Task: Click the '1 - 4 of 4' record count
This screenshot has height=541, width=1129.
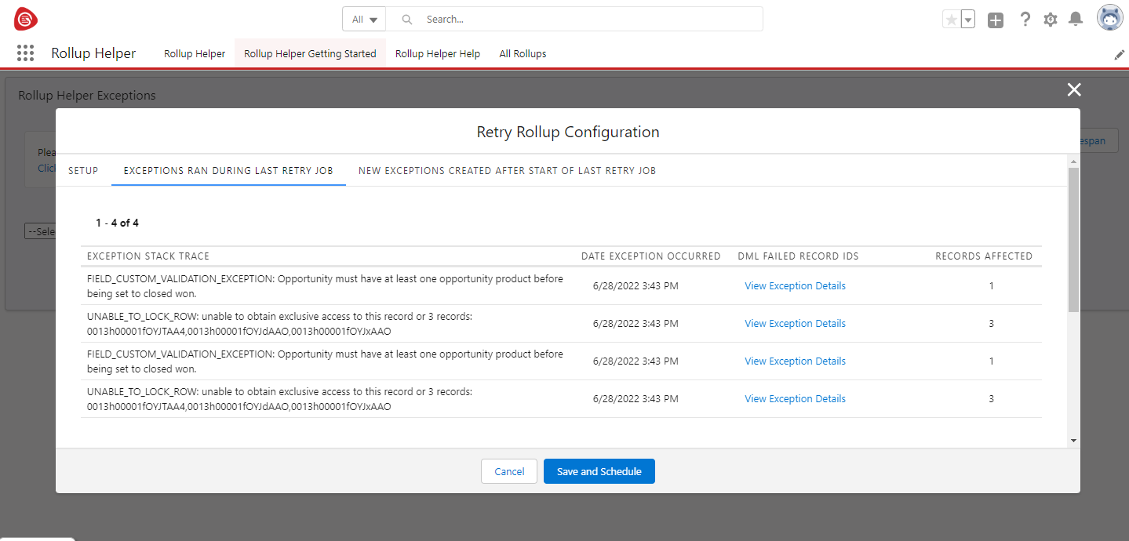Action: point(117,223)
